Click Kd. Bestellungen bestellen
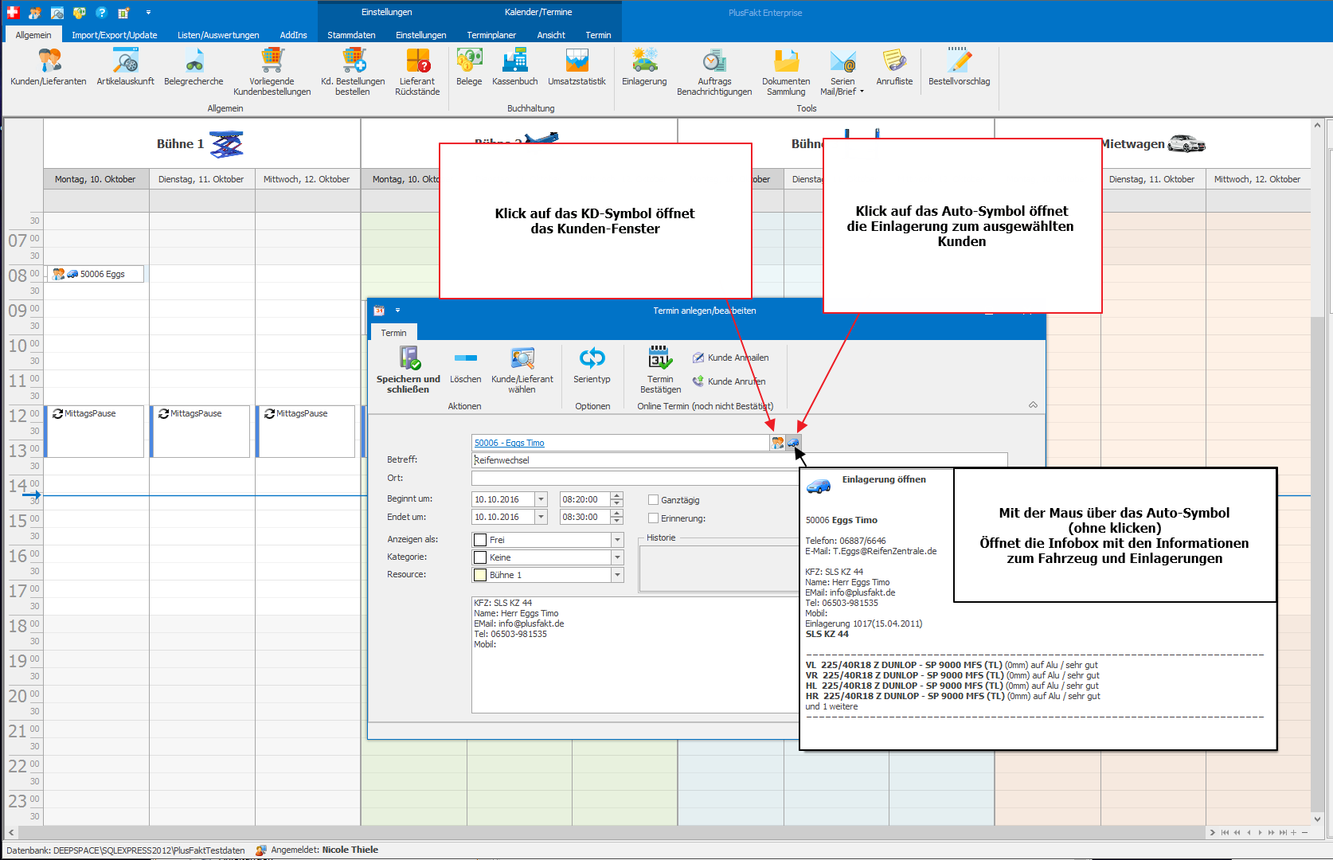This screenshot has width=1333, height=860. point(353,72)
